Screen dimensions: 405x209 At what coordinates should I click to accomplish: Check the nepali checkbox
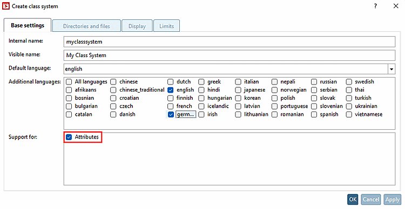coord(274,82)
